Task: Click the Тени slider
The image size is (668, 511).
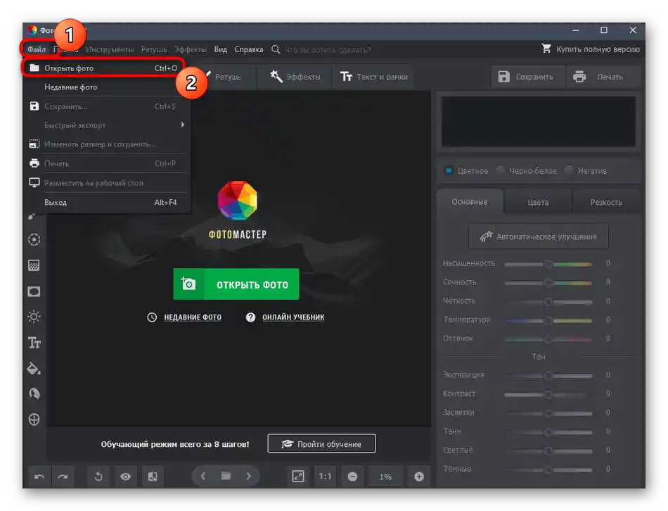Action: tap(548, 432)
